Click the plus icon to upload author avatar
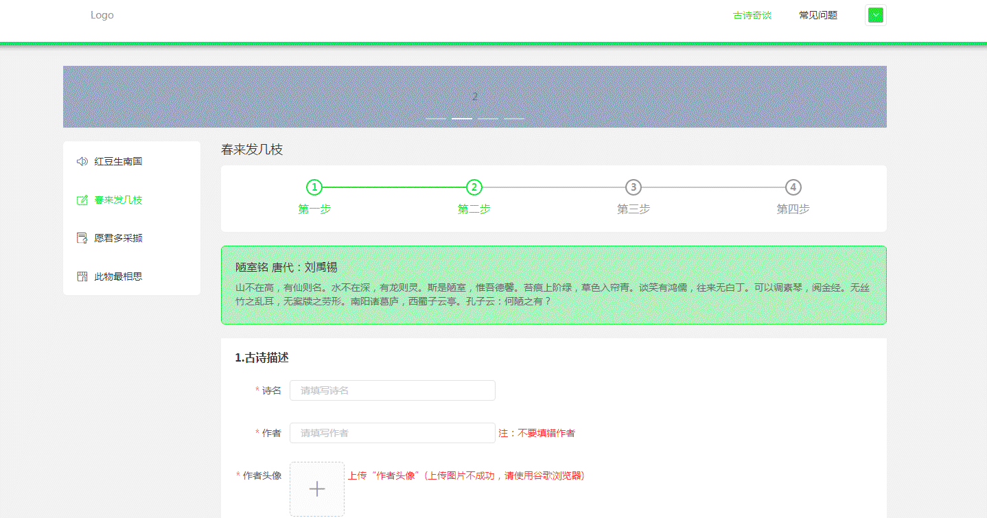The width and height of the screenshot is (987, 518). (x=317, y=489)
